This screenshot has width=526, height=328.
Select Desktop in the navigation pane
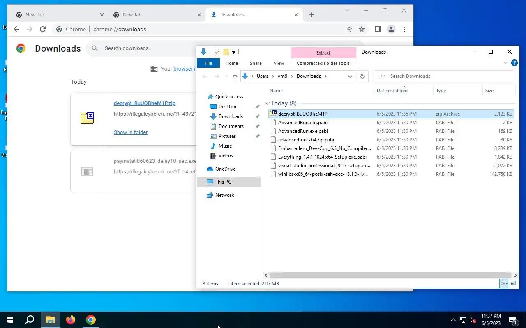(x=227, y=107)
